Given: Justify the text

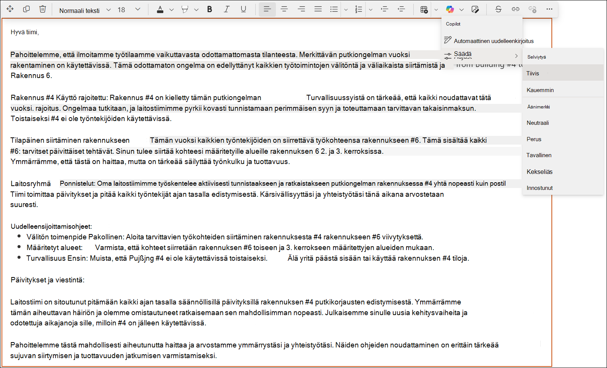Looking at the screenshot, I should [318, 9].
